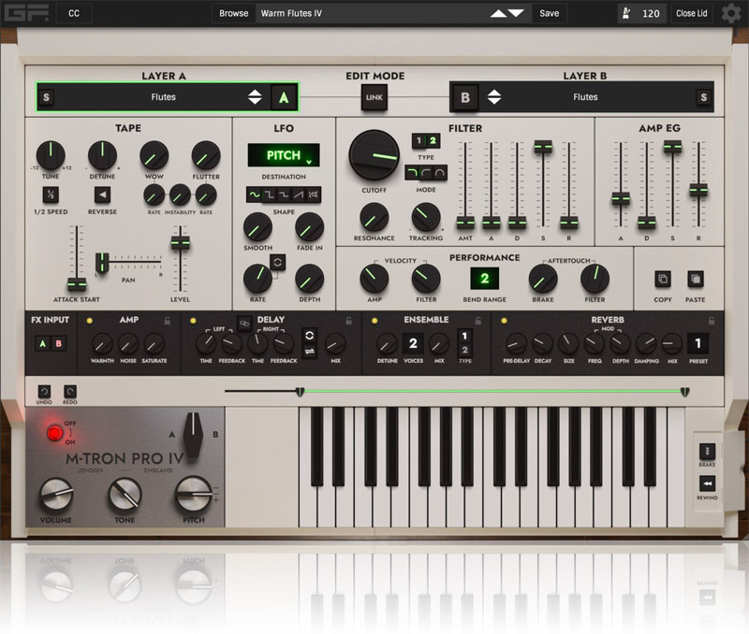Click the Close Lid button

coord(691,13)
